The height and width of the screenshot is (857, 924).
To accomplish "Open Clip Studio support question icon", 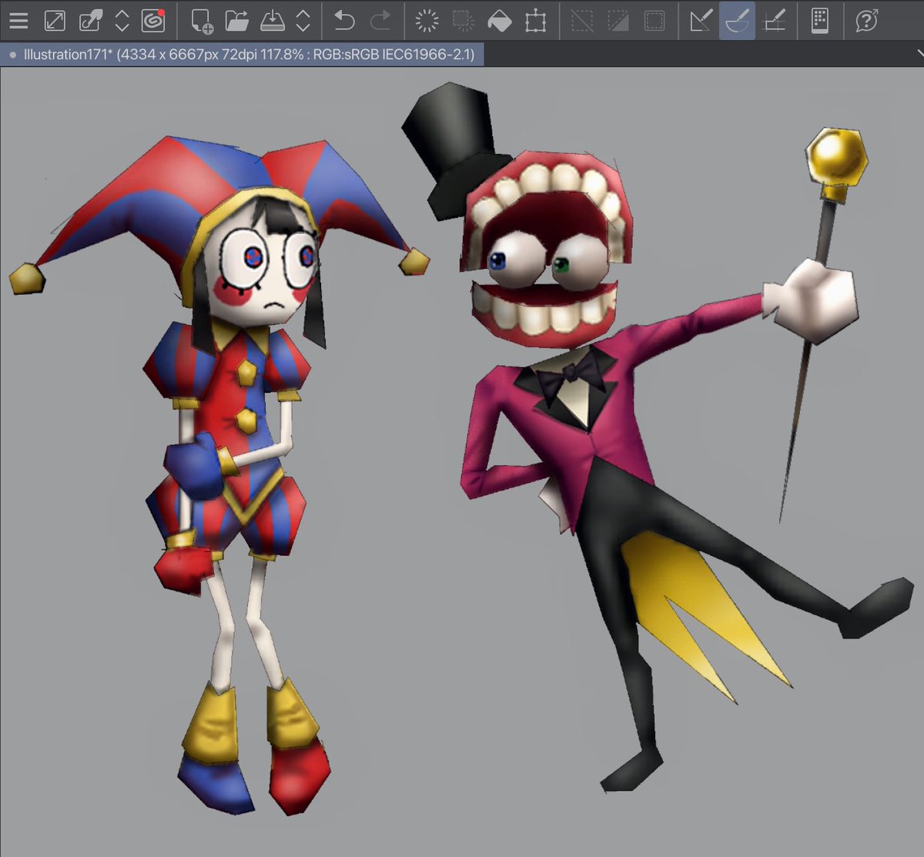I will point(867,21).
